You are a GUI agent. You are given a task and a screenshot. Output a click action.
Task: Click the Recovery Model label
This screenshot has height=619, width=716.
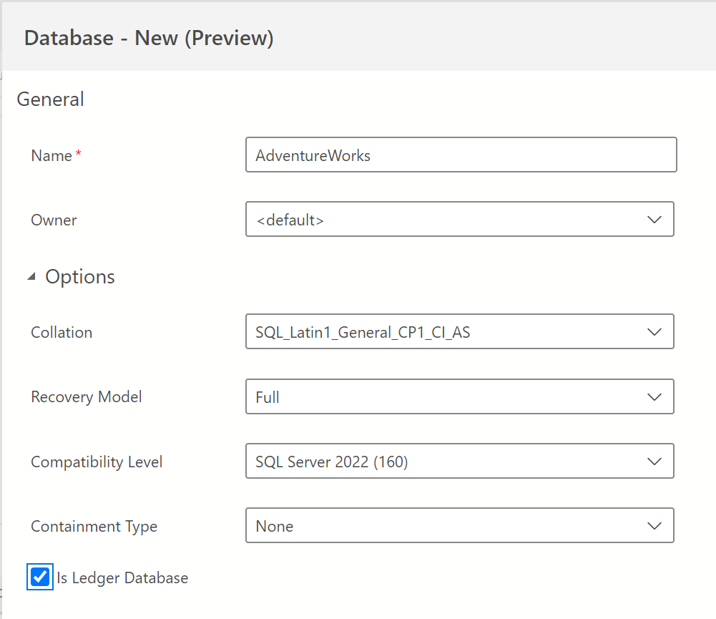tap(87, 397)
